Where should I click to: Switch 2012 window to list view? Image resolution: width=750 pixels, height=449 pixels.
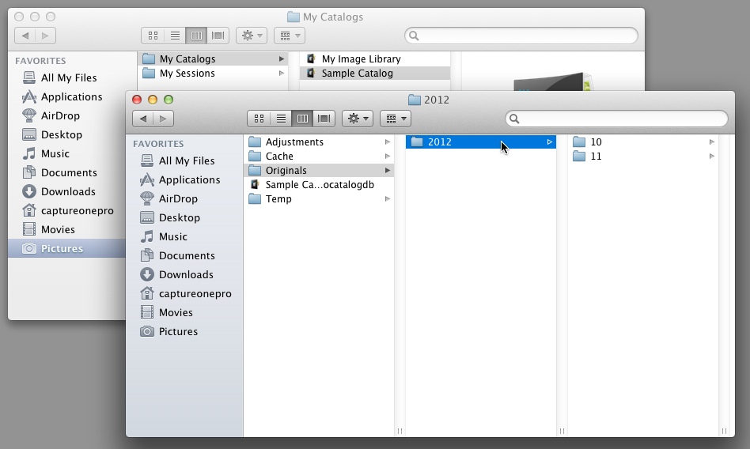[281, 119]
